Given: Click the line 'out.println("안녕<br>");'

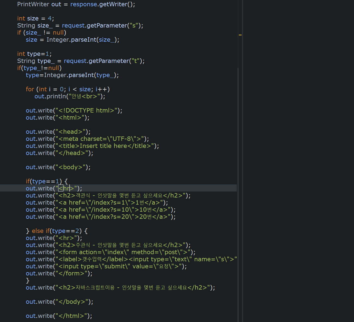Looking at the screenshot, I should pos(70,96).
